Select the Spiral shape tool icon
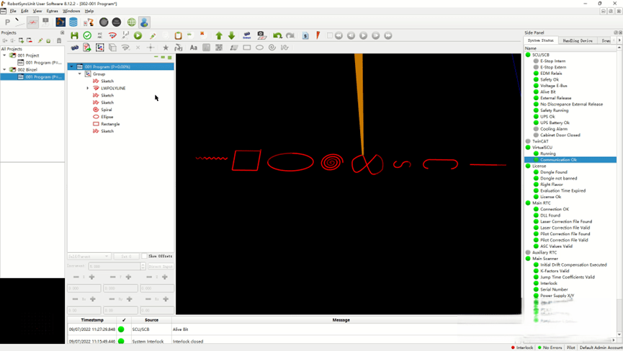The height and width of the screenshot is (351, 623). point(272,48)
